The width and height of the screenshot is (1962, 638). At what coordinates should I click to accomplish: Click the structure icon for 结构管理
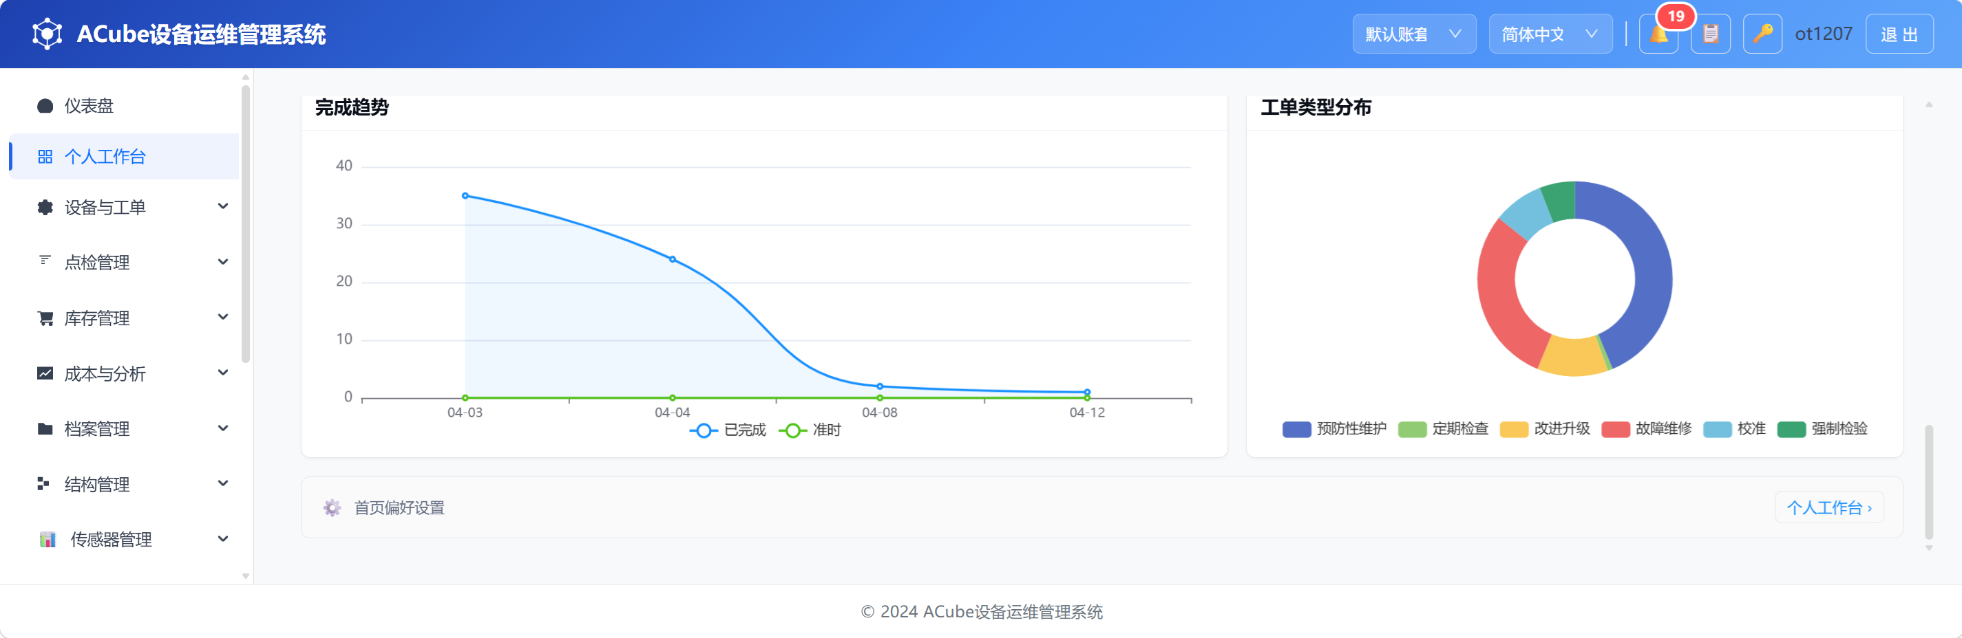43,483
